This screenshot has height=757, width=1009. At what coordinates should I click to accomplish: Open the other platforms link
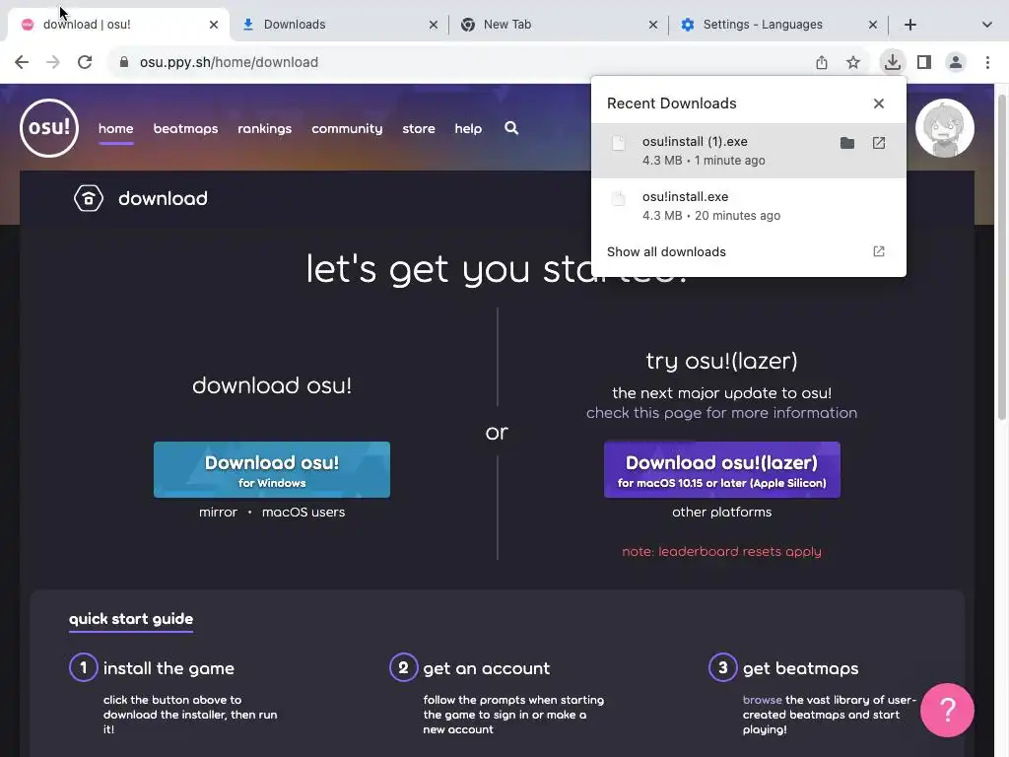(722, 513)
